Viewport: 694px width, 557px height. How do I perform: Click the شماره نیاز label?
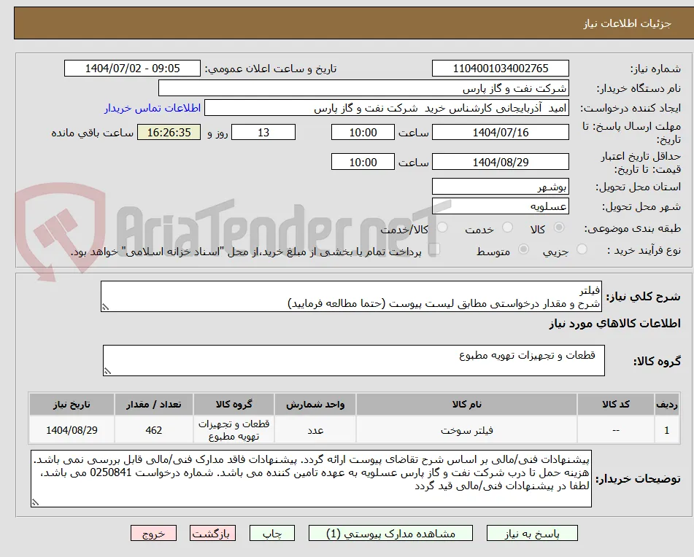tap(655, 69)
